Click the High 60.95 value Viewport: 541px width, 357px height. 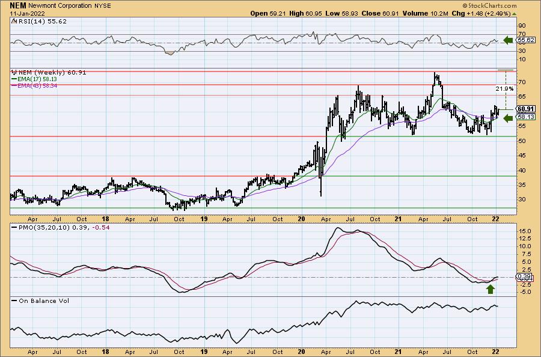click(x=306, y=13)
